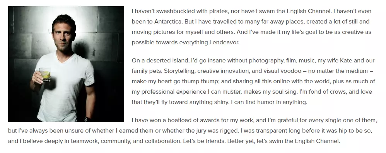Click the words "thump thump"
Viewport: 386px width, 153px height.
[203, 81]
